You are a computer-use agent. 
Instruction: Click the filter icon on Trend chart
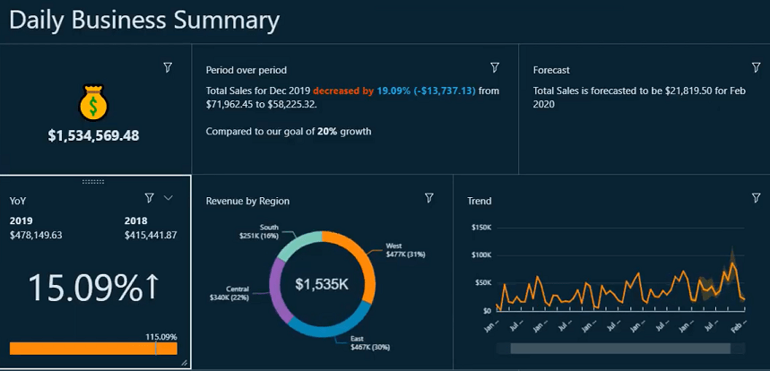pos(756,198)
